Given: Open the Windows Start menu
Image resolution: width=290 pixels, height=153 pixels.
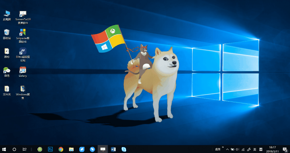Looking at the screenshot, I should (x=4, y=149).
